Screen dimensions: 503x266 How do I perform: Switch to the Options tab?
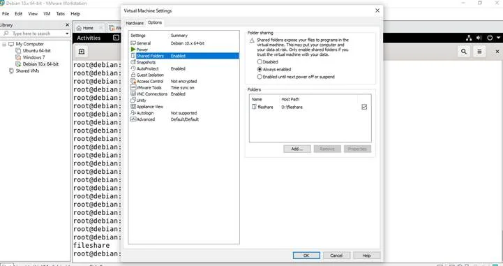155,22
